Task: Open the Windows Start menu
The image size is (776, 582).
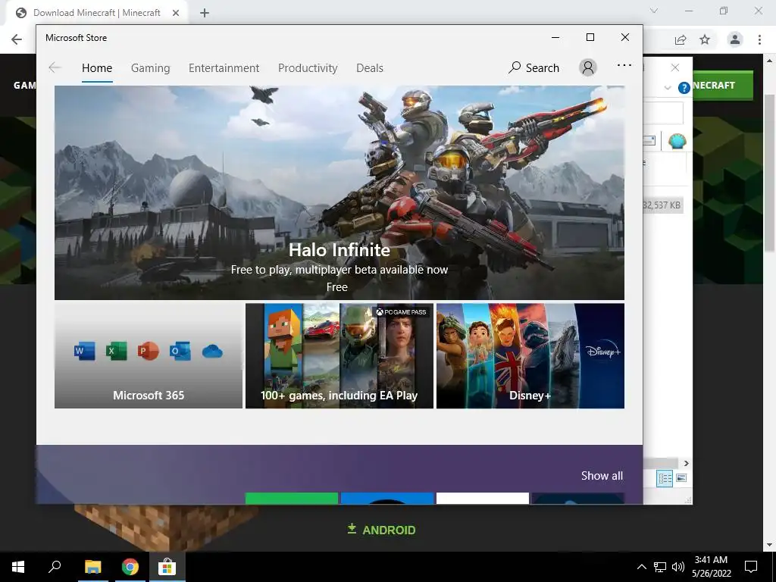Action: click(18, 567)
